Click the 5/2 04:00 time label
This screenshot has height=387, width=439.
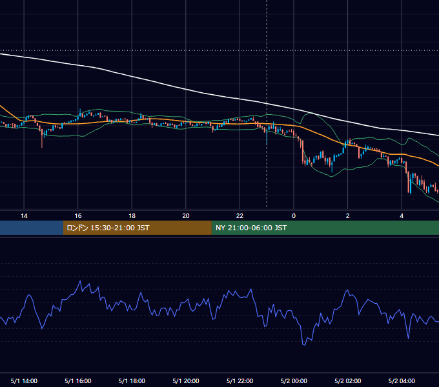pyautogui.click(x=402, y=381)
